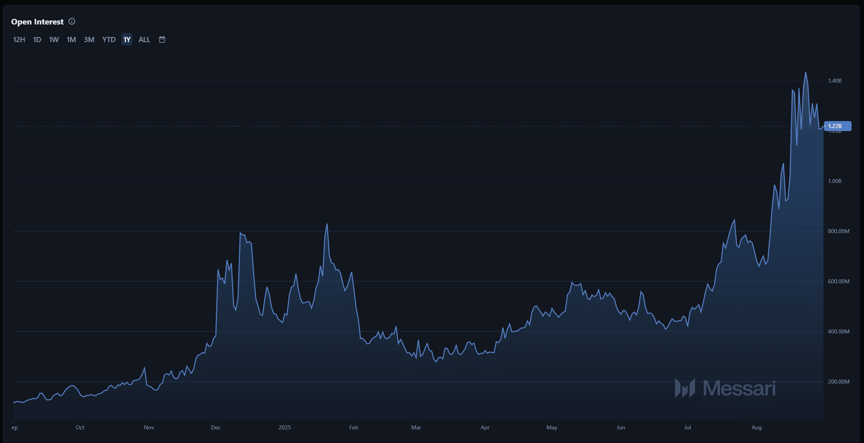The image size is (864, 443).
Task: Switch to the 1D time range
Action: [37, 40]
